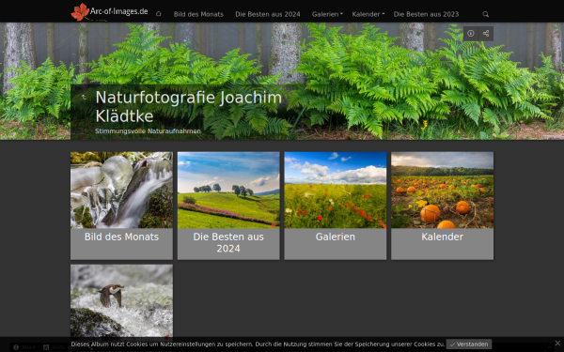Viewport: 564px width, 352px height.
Task: Expand the Galerien dropdown menu
Action: (x=327, y=14)
